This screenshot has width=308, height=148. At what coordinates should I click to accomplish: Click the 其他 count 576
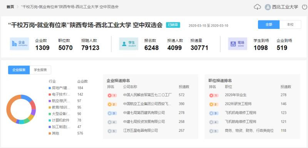pos(80,133)
